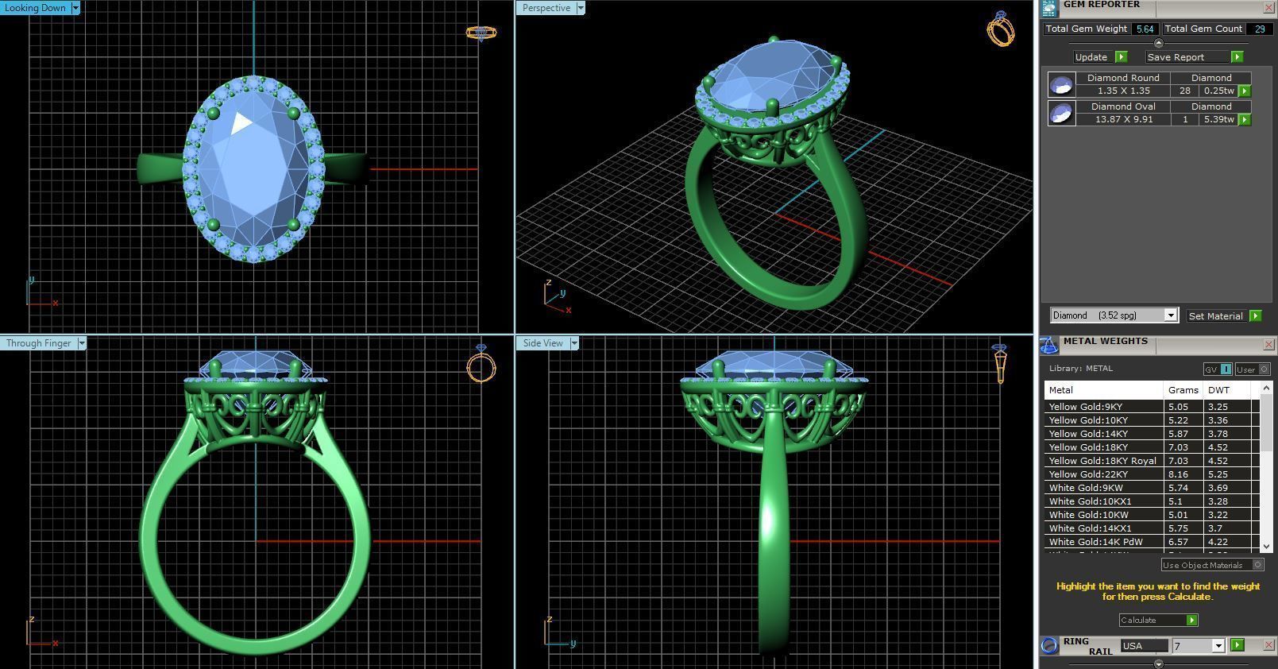Select the Yellow Gold:9KY row

coord(1151,407)
